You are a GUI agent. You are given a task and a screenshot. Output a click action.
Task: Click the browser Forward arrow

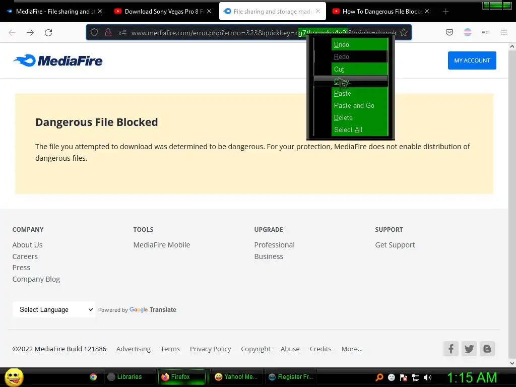30,33
